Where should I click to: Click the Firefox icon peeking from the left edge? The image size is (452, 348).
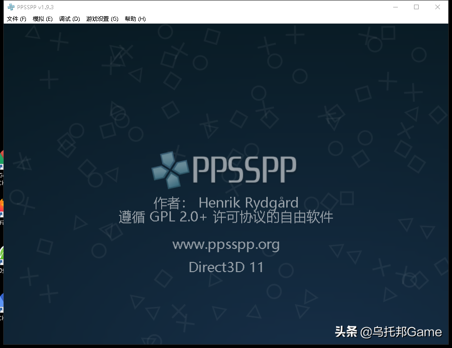(x=2, y=206)
